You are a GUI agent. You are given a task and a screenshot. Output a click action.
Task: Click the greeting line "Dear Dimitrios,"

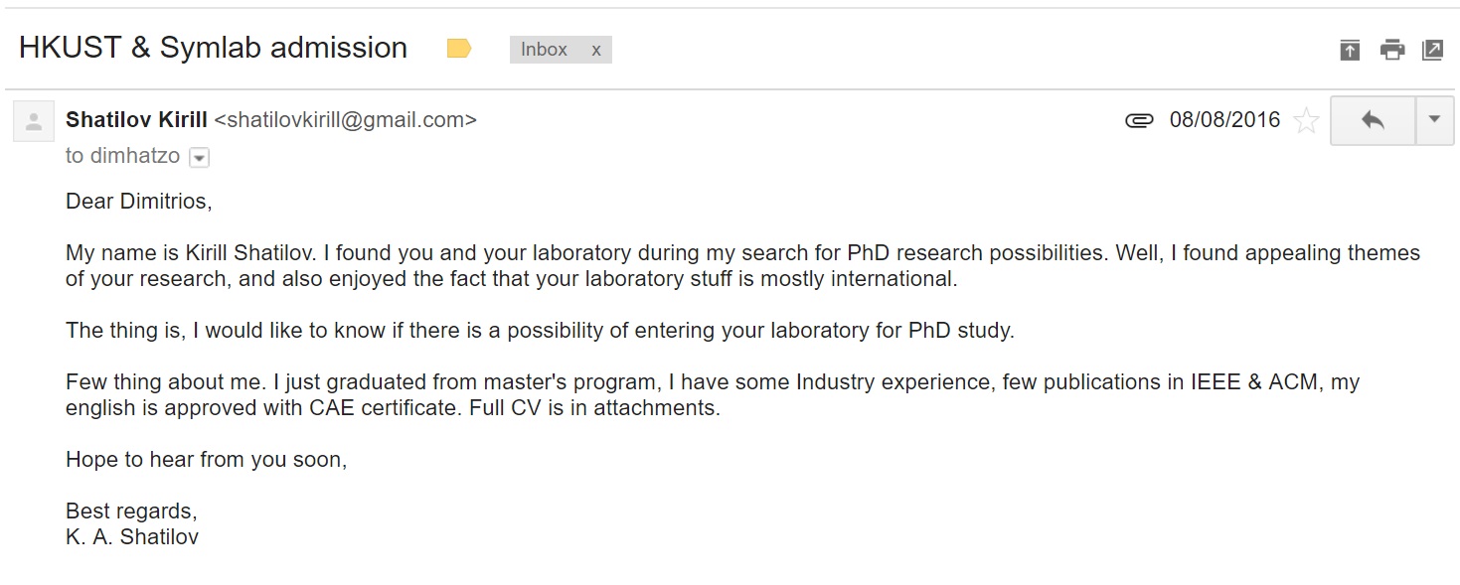coord(139,202)
